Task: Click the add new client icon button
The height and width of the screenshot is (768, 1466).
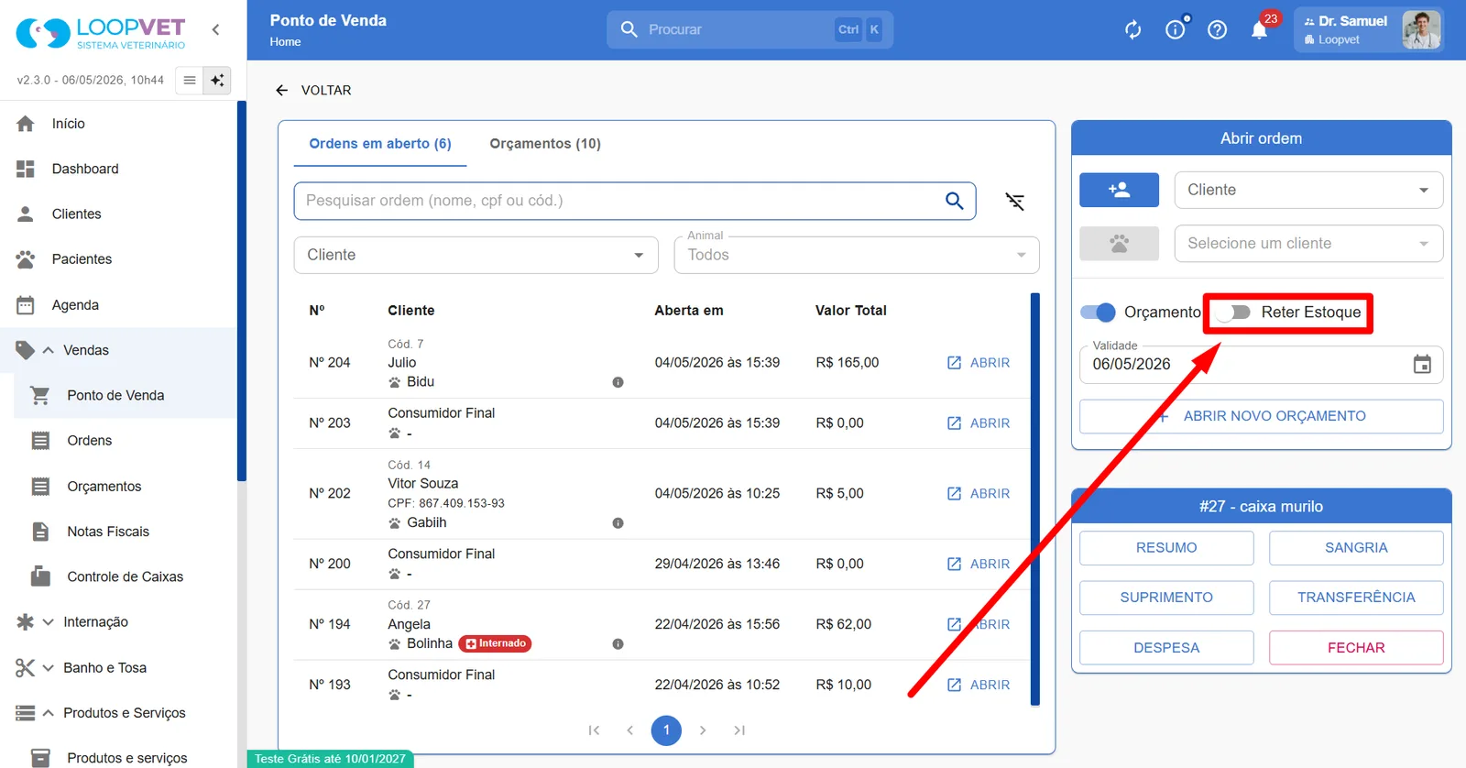Action: (1119, 190)
